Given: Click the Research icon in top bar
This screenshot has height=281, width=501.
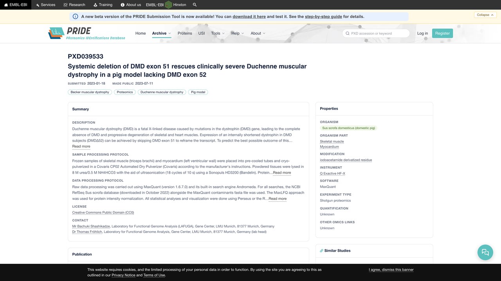Looking at the screenshot, I should [x=65, y=5].
